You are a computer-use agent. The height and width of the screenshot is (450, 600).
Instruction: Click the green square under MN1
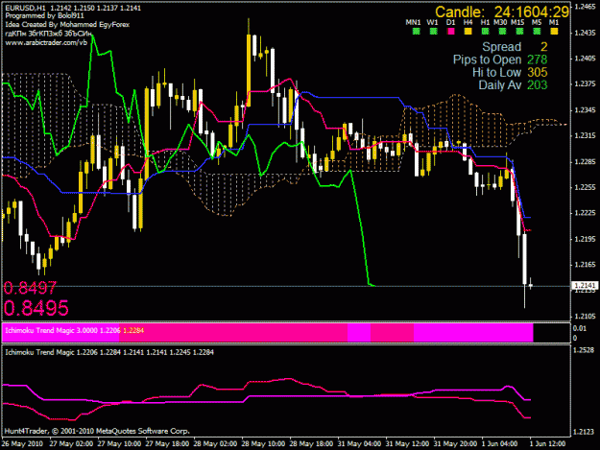416,32
